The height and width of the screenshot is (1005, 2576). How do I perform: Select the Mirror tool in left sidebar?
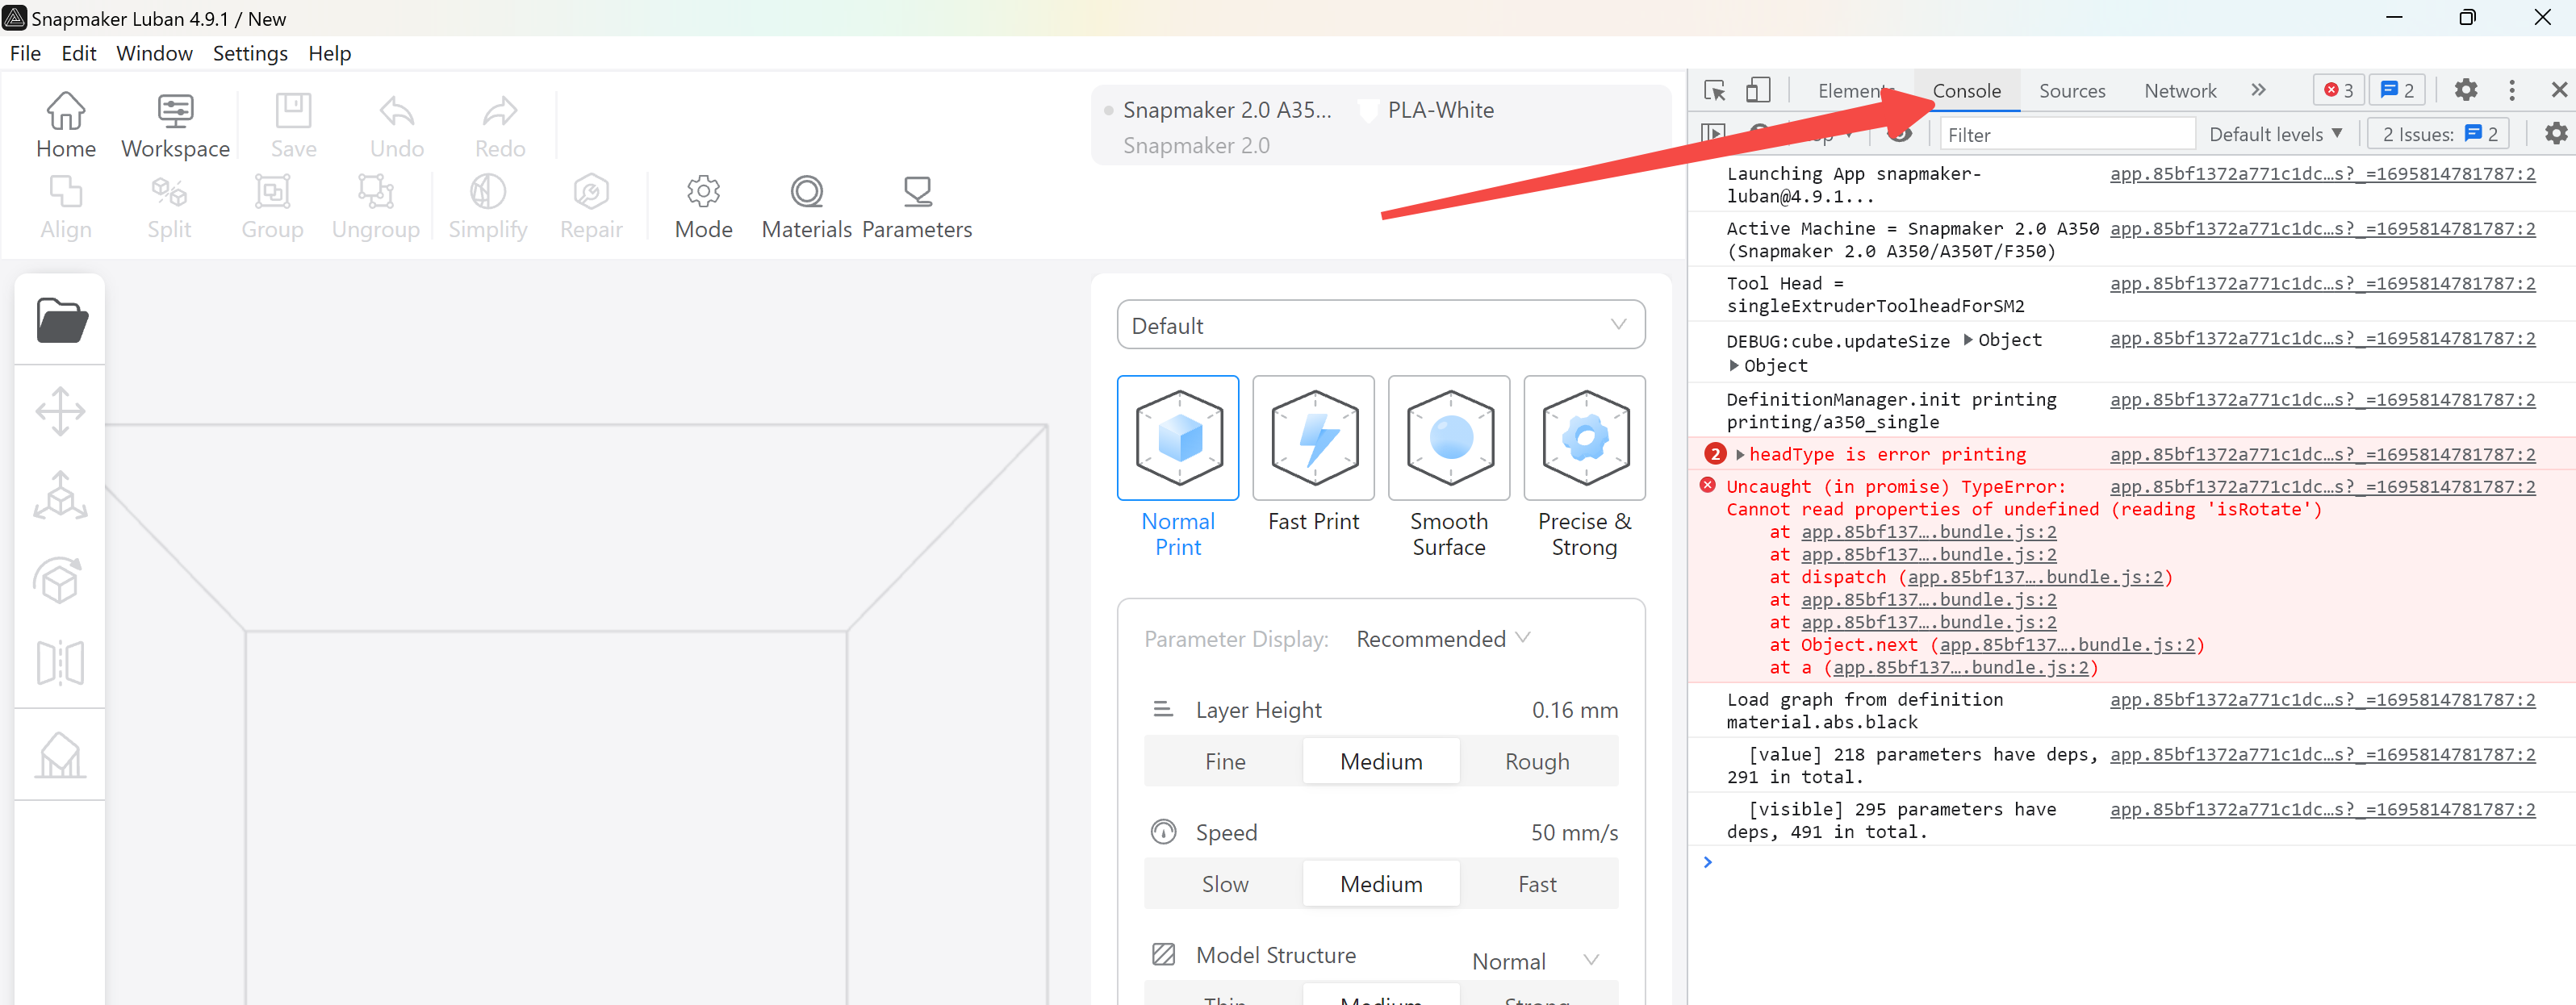(x=60, y=662)
